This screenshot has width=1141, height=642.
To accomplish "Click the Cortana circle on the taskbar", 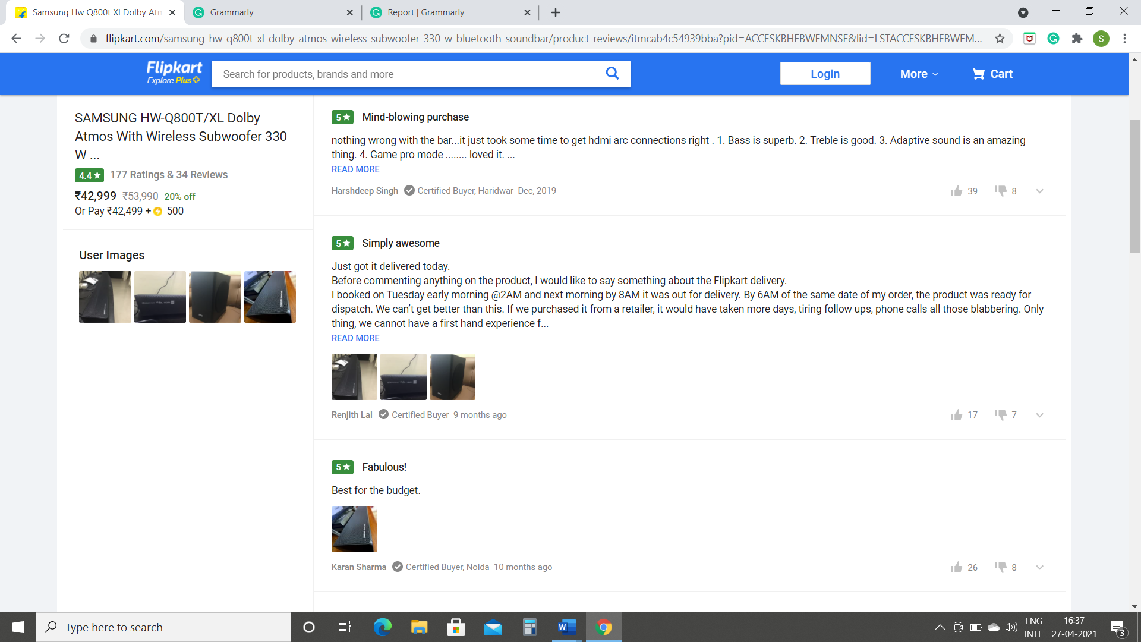I will click(308, 627).
